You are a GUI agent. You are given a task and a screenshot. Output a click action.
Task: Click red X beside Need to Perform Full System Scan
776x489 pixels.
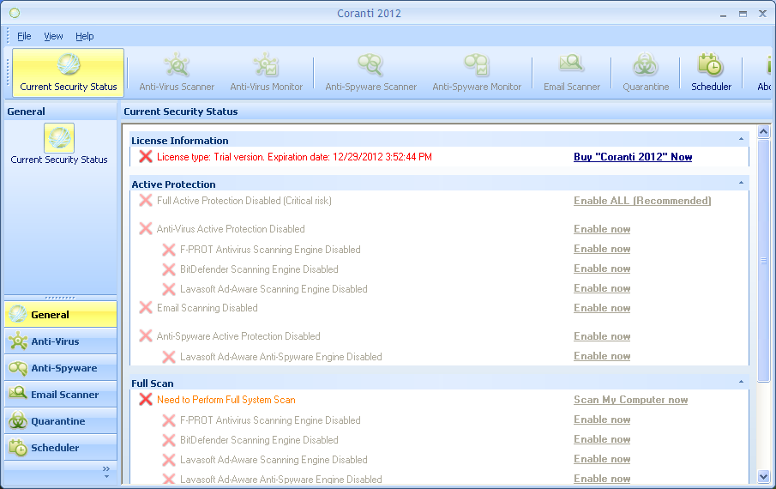click(x=146, y=400)
